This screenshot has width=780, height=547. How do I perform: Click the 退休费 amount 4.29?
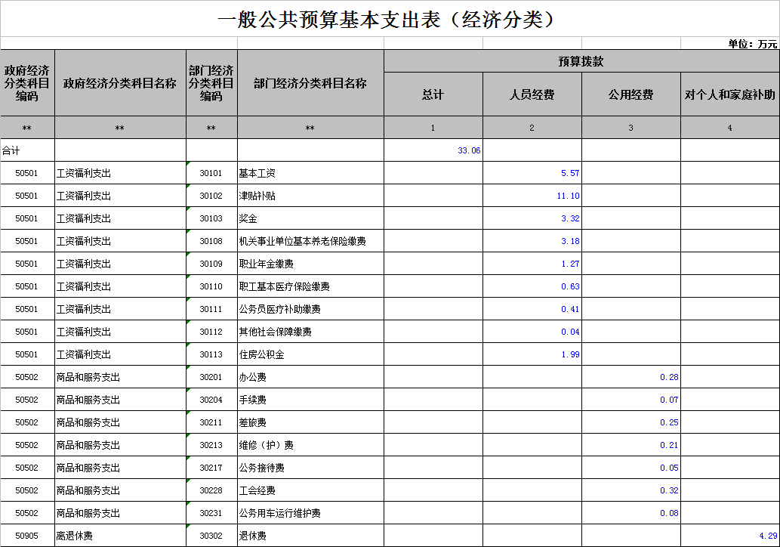768,536
